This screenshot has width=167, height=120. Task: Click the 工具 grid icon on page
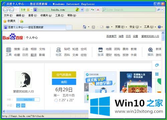(9, 50)
